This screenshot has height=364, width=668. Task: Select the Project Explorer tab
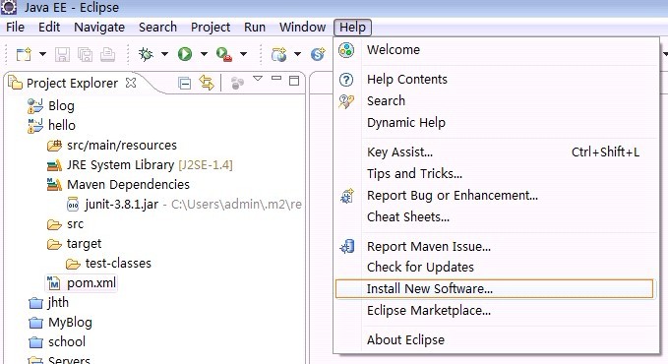click(72, 83)
